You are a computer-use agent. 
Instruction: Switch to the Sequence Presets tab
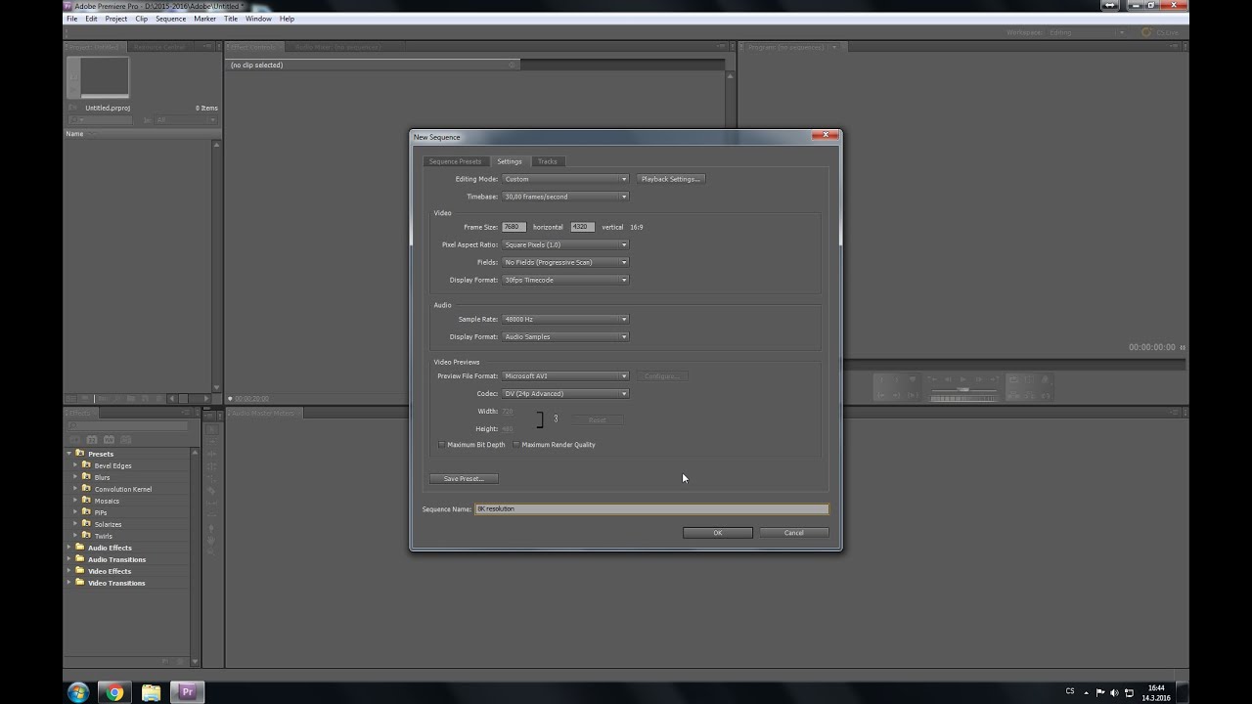455,161
